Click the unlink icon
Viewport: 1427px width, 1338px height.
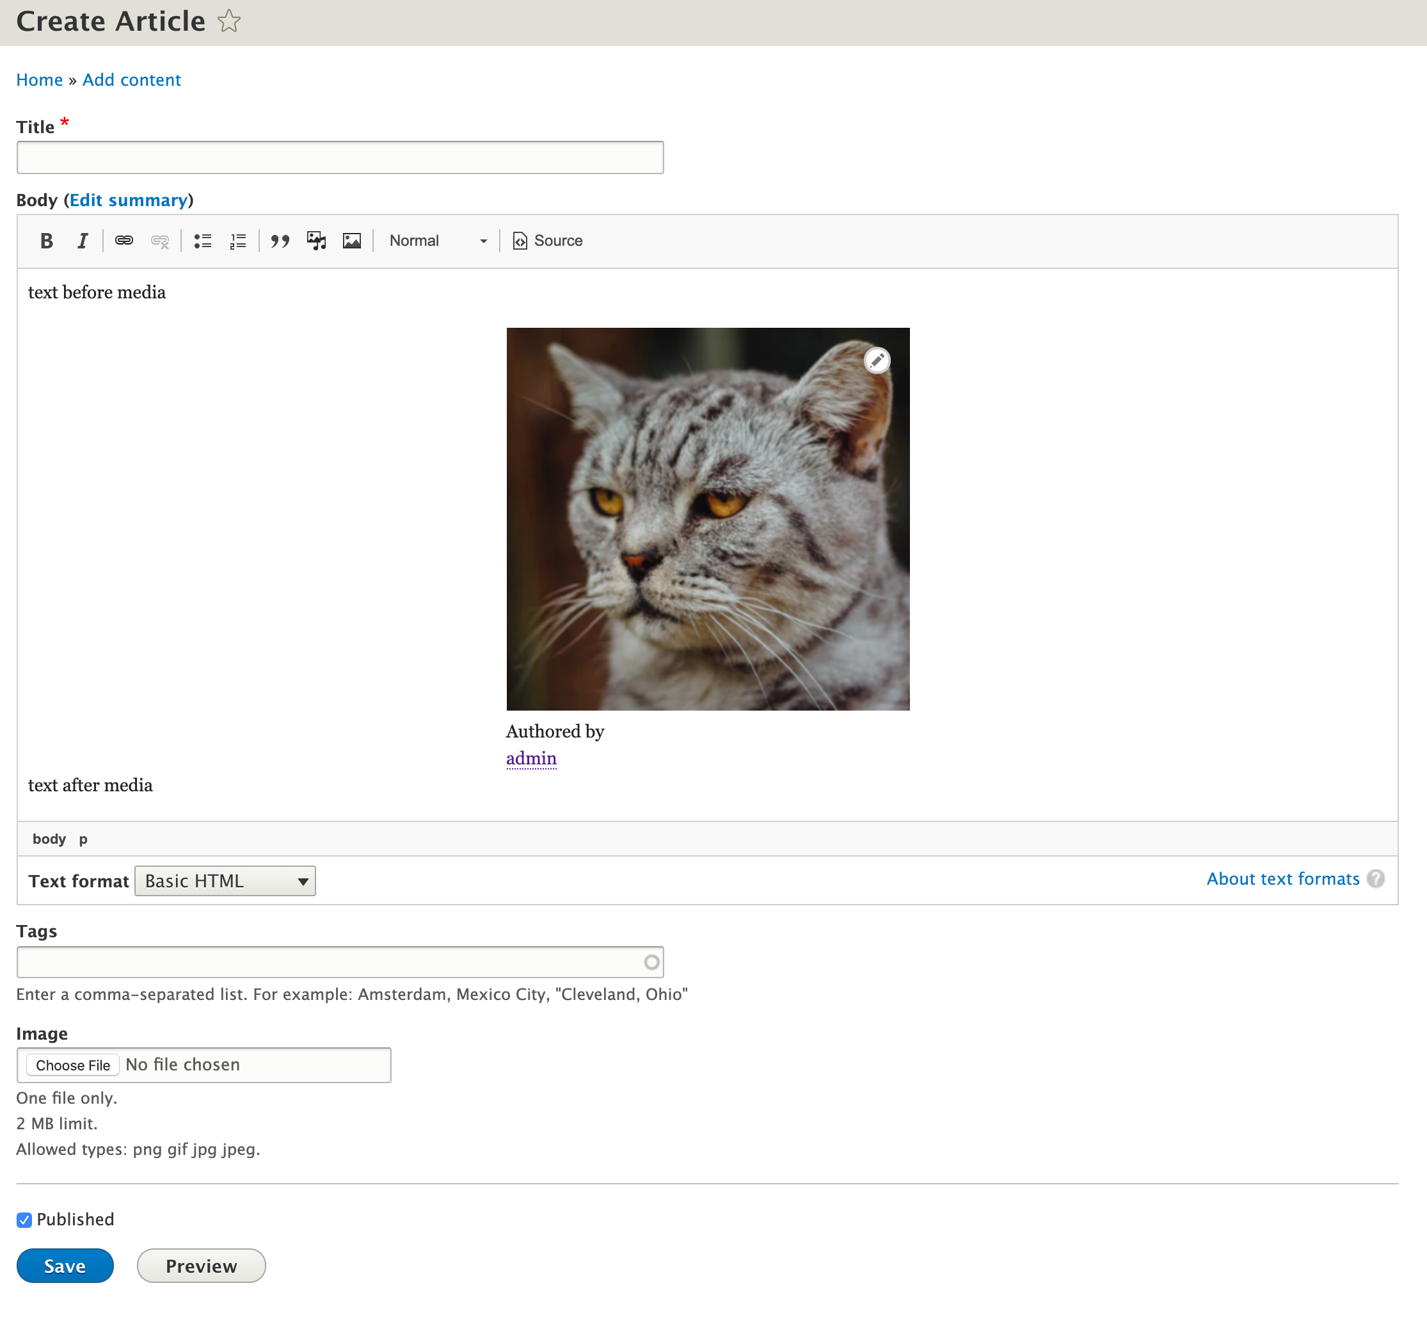click(159, 241)
